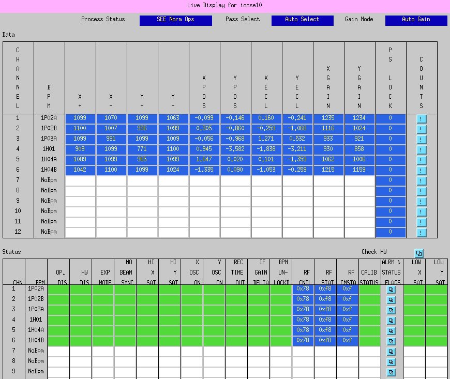Open the Check HW related display icon

419,253
